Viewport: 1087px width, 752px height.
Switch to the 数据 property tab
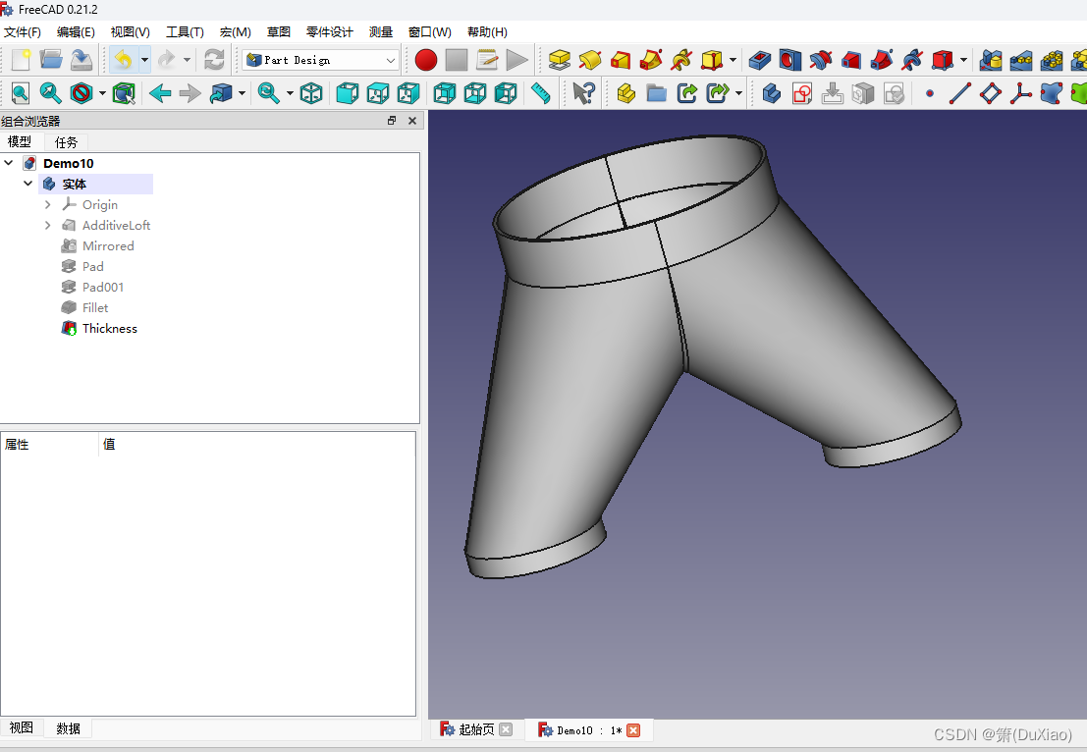(x=68, y=728)
